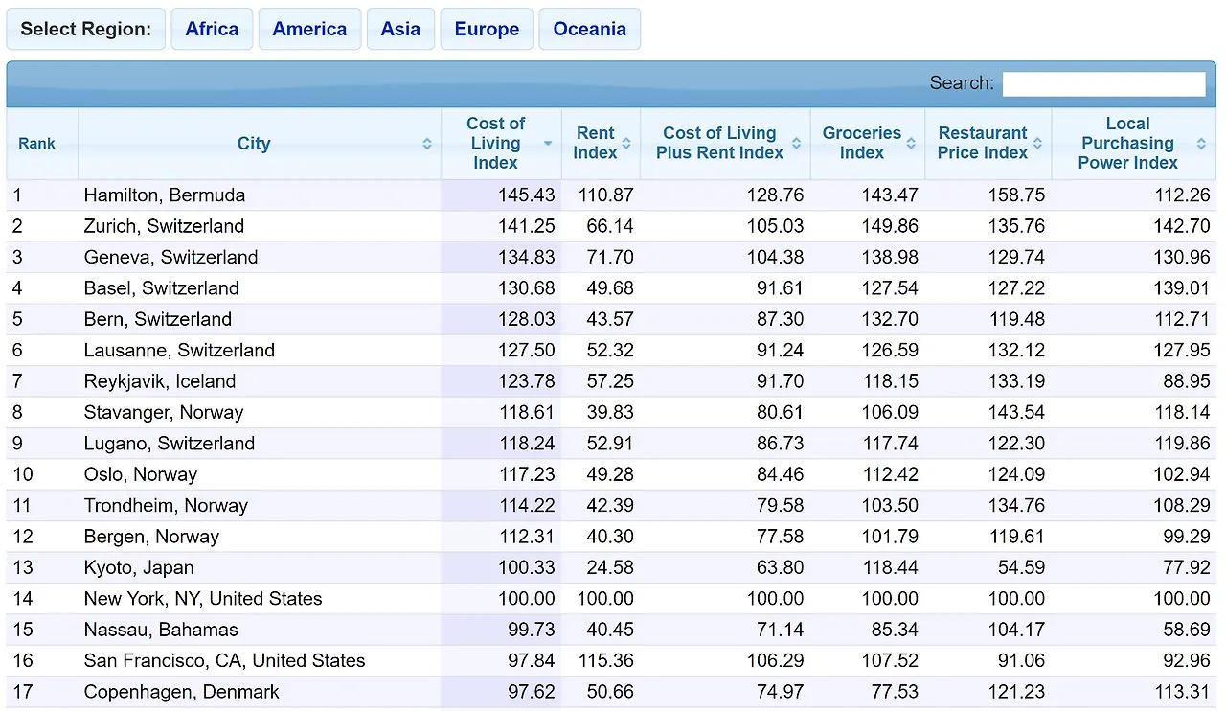Click sort arrows beside Groceries Index
1226x711 pixels.
tap(912, 144)
